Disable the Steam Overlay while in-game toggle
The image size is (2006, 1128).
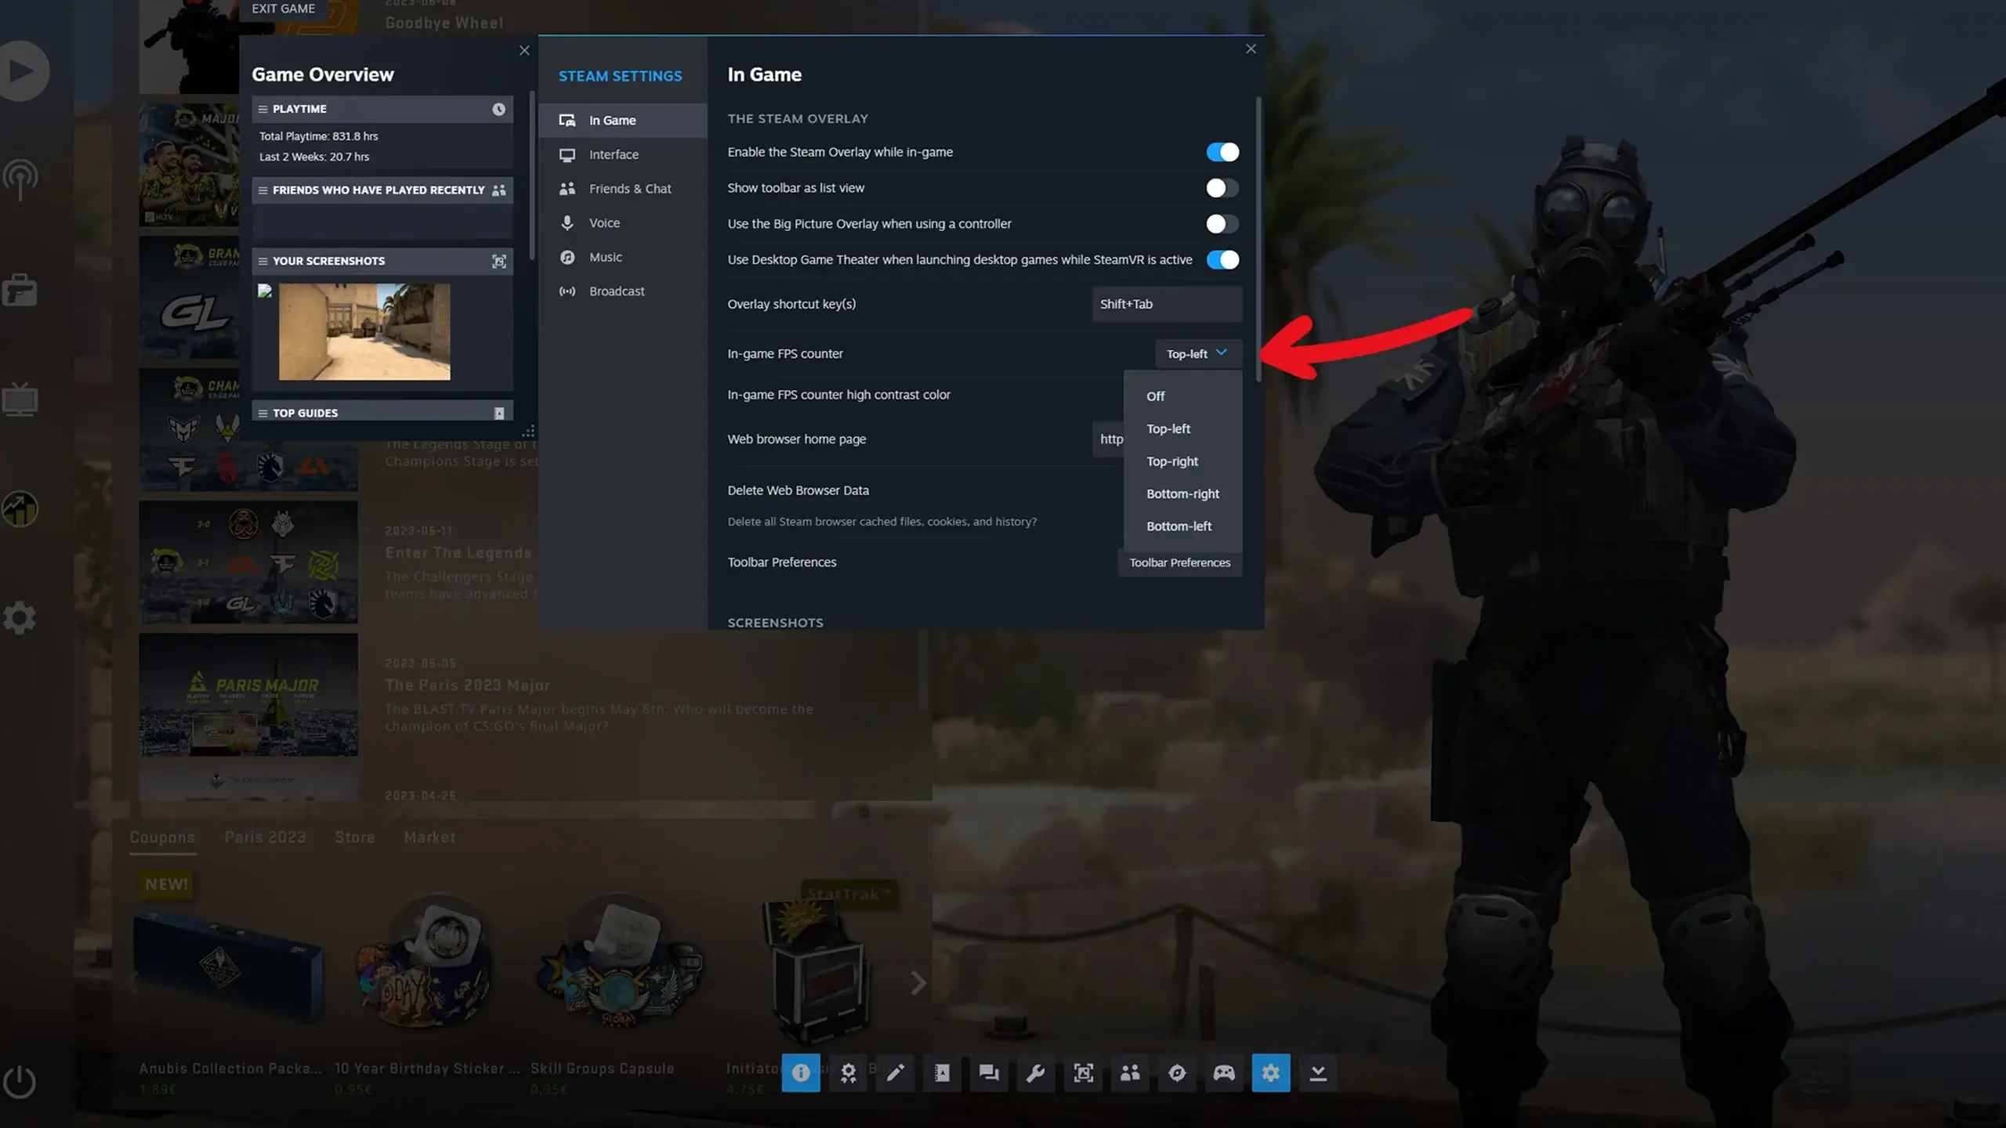coord(1222,152)
